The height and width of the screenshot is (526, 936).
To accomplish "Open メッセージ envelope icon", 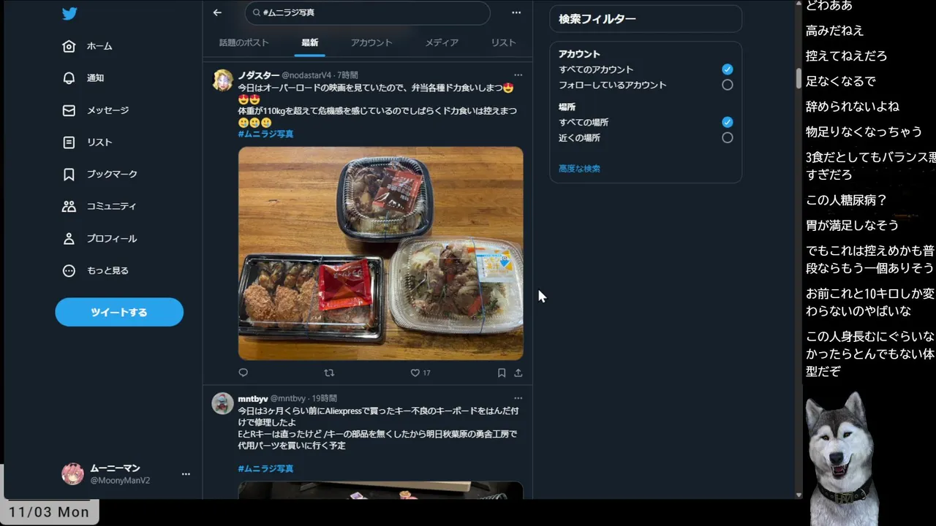I will [69, 110].
